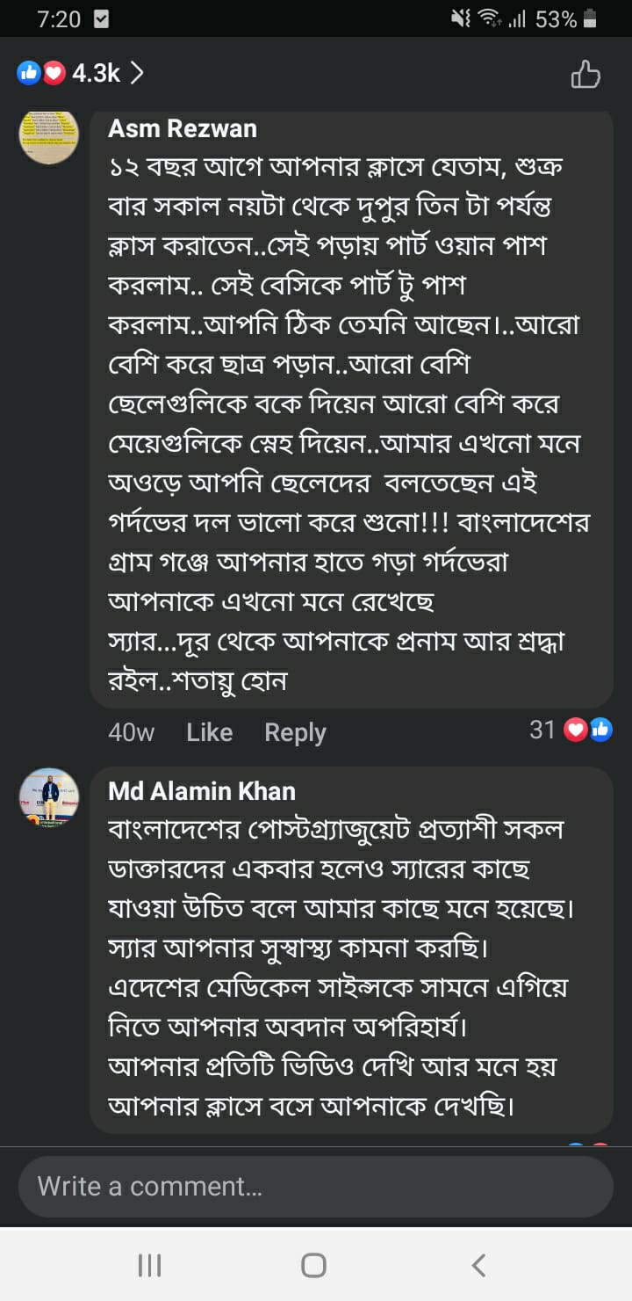Open Md Alamin Khan's profile name
632x1301 pixels.
coord(202,790)
